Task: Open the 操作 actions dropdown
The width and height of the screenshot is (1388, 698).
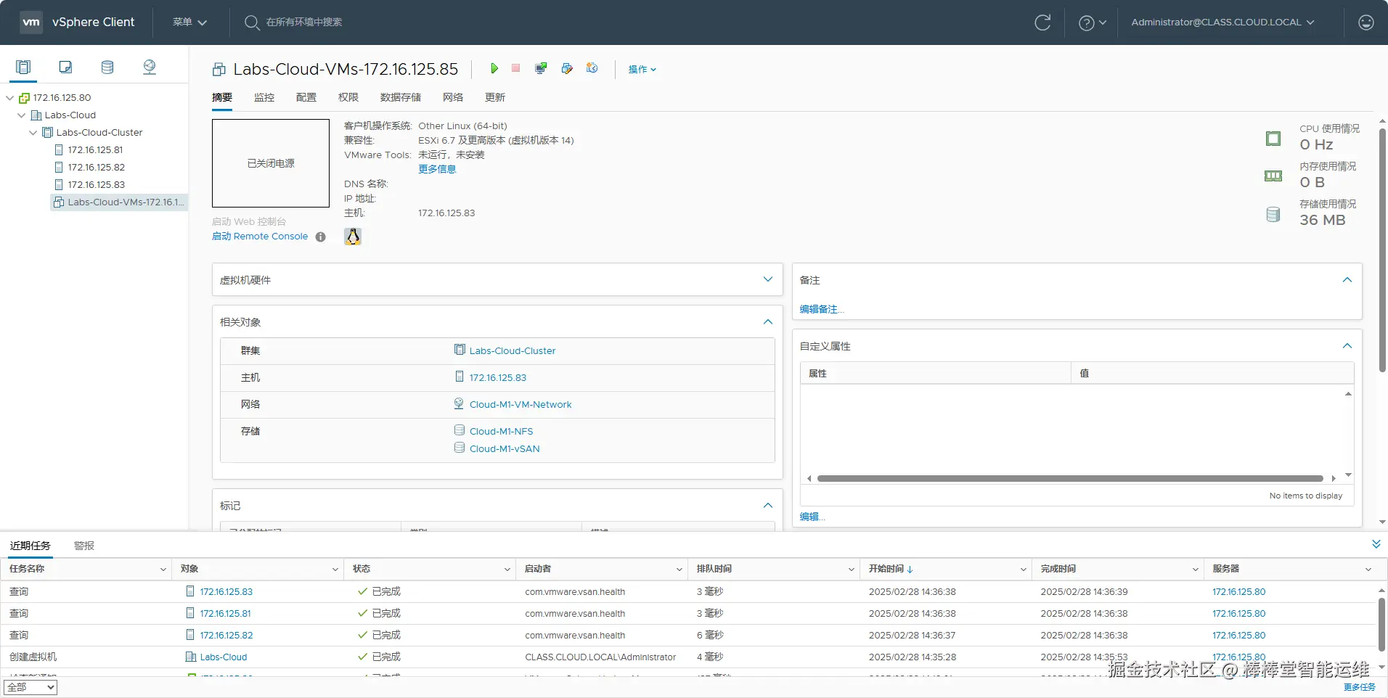Action: [x=642, y=69]
